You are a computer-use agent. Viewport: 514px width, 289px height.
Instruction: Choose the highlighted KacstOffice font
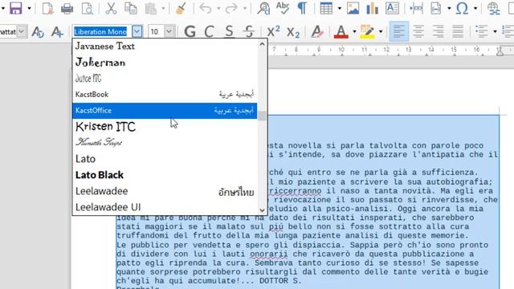point(165,111)
